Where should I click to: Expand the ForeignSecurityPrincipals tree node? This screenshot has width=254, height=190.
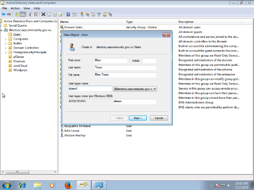point(6,52)
